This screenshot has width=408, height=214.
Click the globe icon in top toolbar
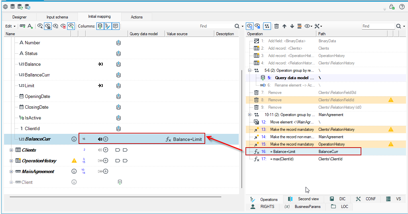click(5, 6)
